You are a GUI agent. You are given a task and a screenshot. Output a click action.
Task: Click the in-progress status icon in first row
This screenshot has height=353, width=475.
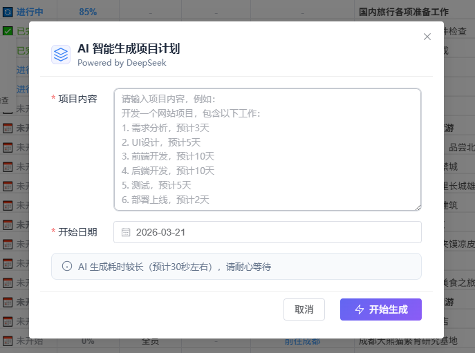pos(7,12)
